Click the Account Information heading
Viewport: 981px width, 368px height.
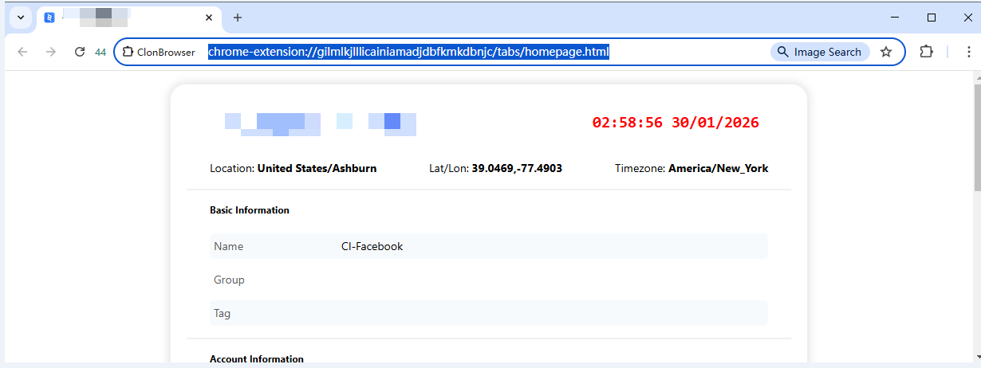[x=257, y=359]
